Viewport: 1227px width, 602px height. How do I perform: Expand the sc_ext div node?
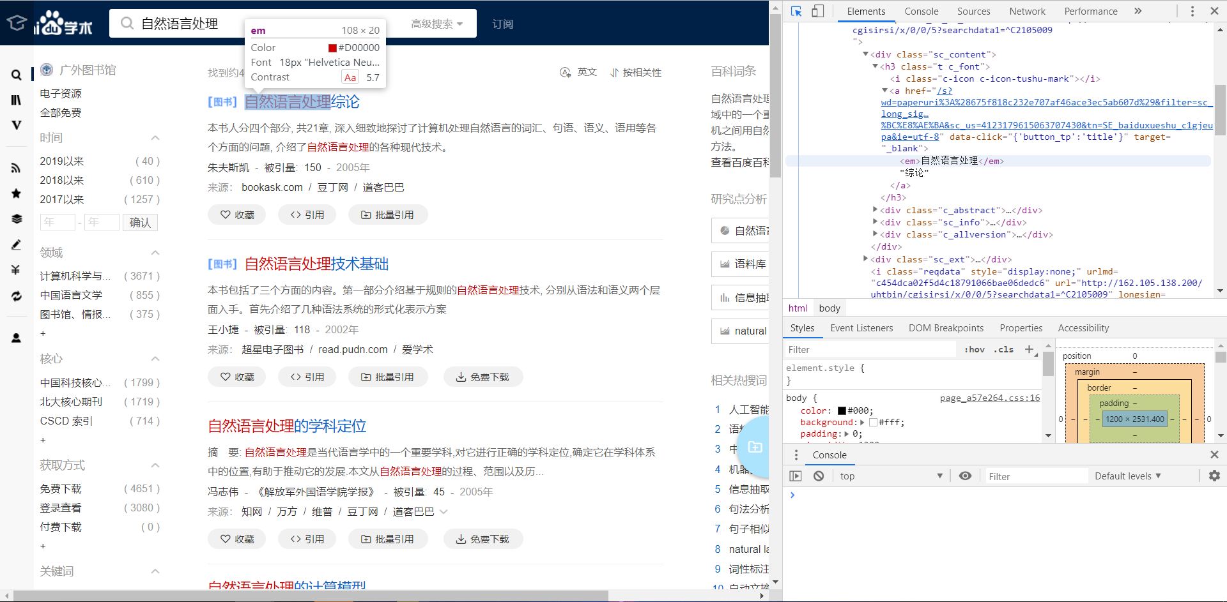point(866,259)
